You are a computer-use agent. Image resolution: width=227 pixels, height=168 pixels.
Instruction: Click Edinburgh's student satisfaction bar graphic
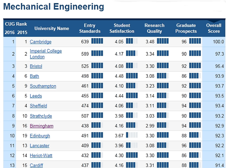pyautogui.click(x=132, y=136)
